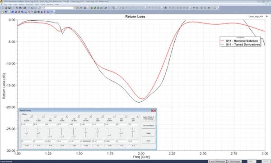This screenshot has width=271, height=163.
Task: Open the design name dropdown in toolbar
Action: (x=74, y=8)
